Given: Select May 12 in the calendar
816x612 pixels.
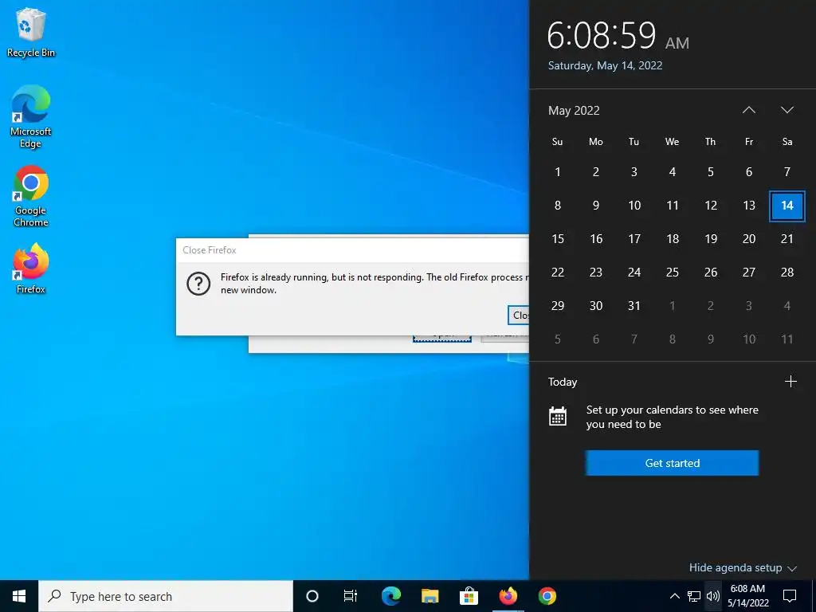Looking at the screenshot, I should click(x=711, y=206).
